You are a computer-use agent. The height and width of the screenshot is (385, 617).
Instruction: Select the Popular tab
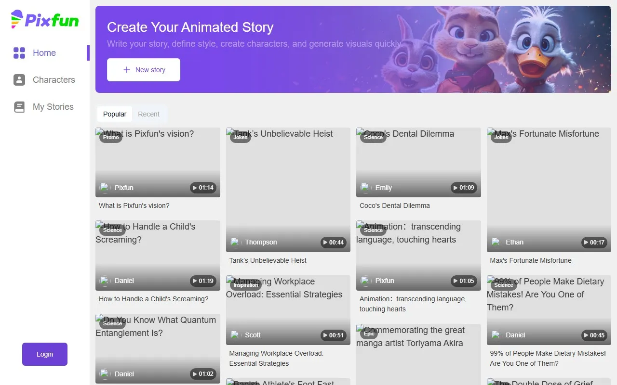[x=115, y=114]
